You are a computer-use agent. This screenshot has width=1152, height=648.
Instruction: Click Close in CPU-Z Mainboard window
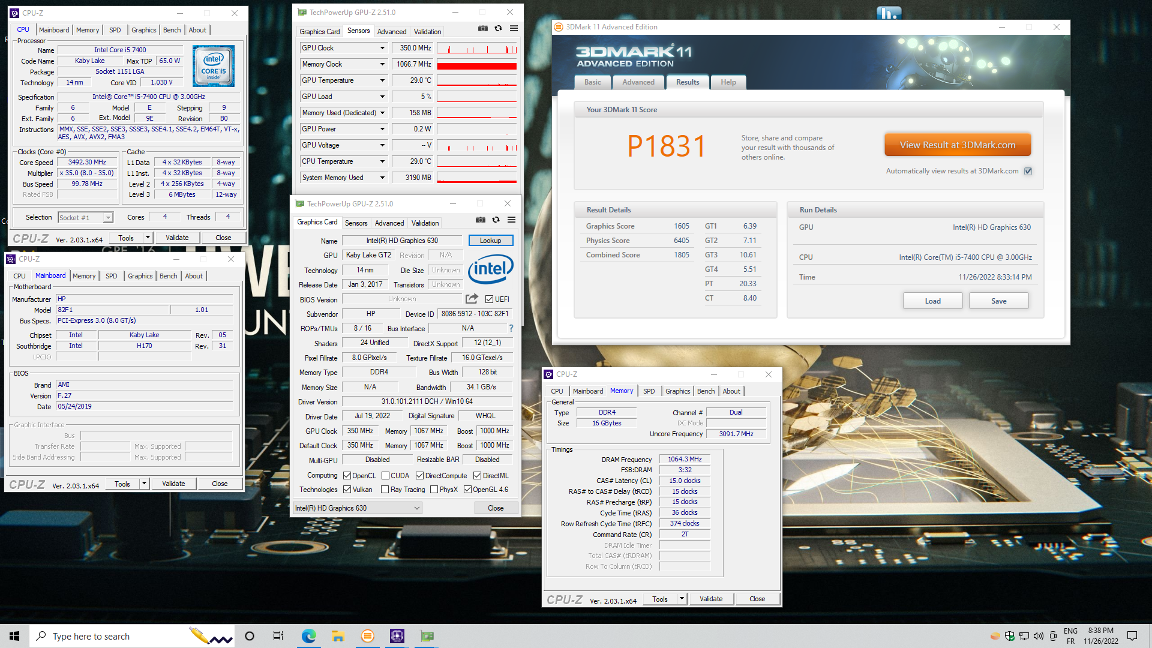point(220,484)
